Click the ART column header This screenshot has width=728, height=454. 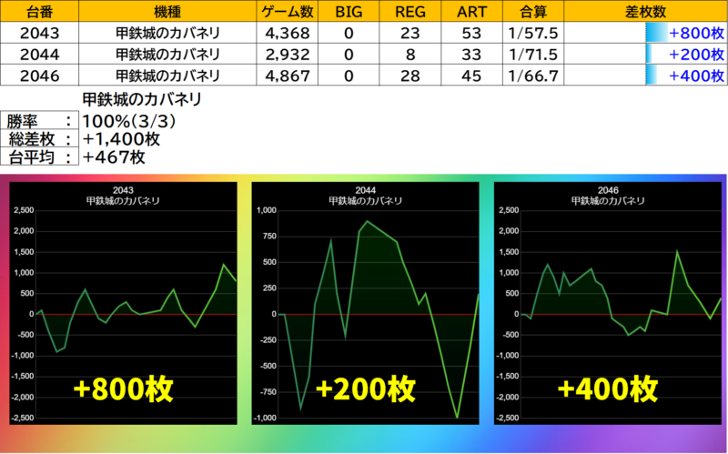pyautogui.click(x=471, y=11)
